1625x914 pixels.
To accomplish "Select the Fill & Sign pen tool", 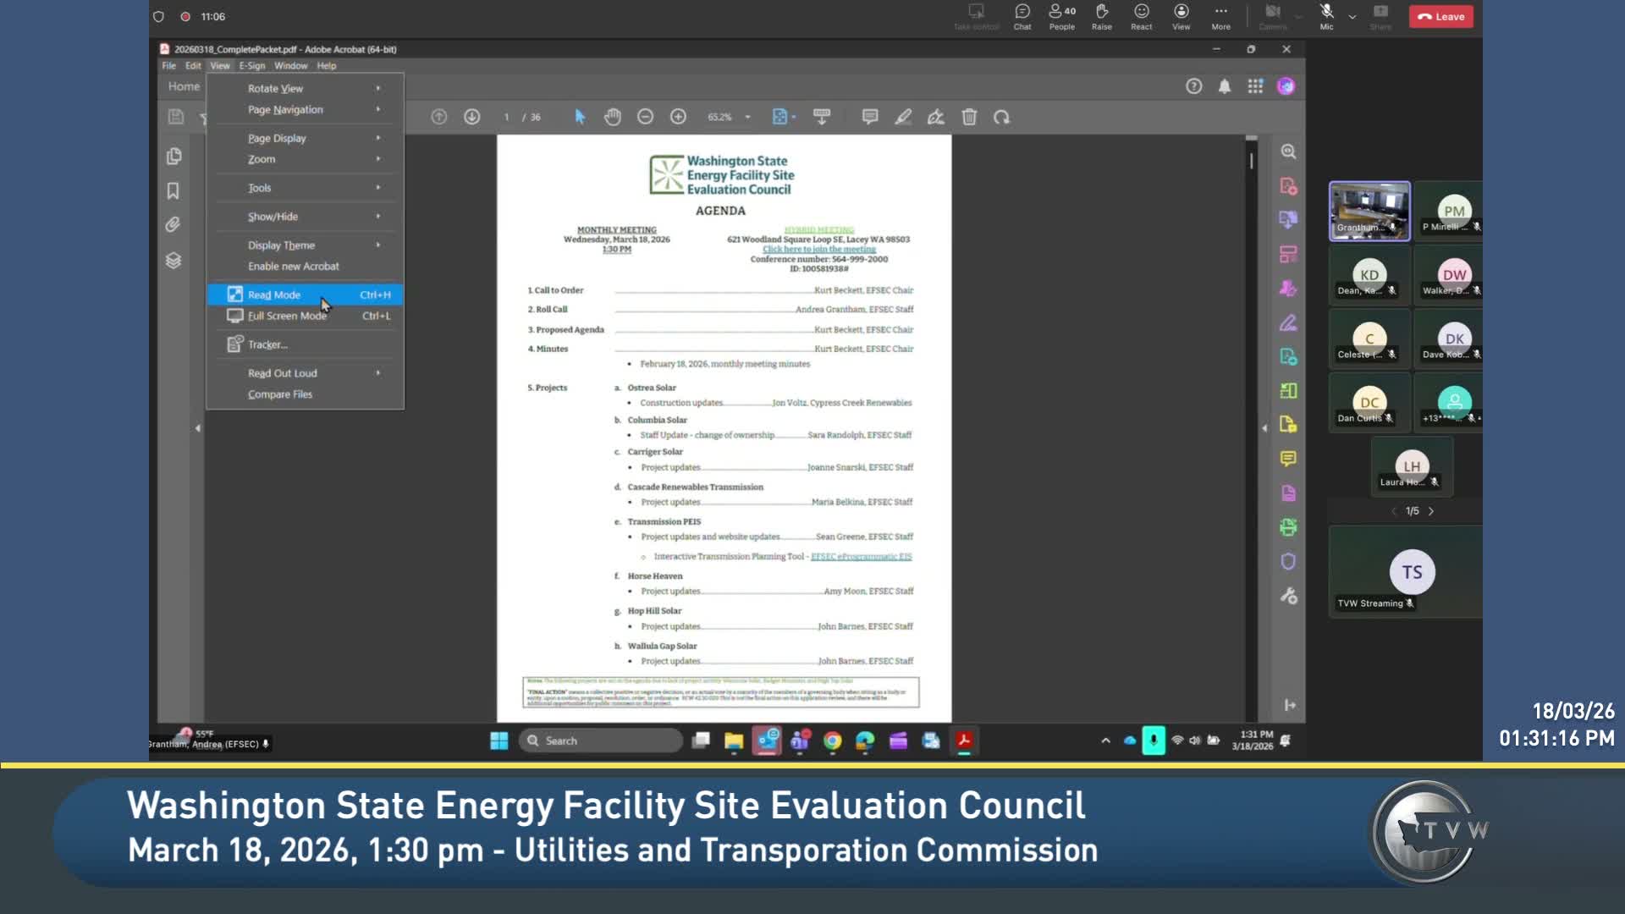I will 903,117.
